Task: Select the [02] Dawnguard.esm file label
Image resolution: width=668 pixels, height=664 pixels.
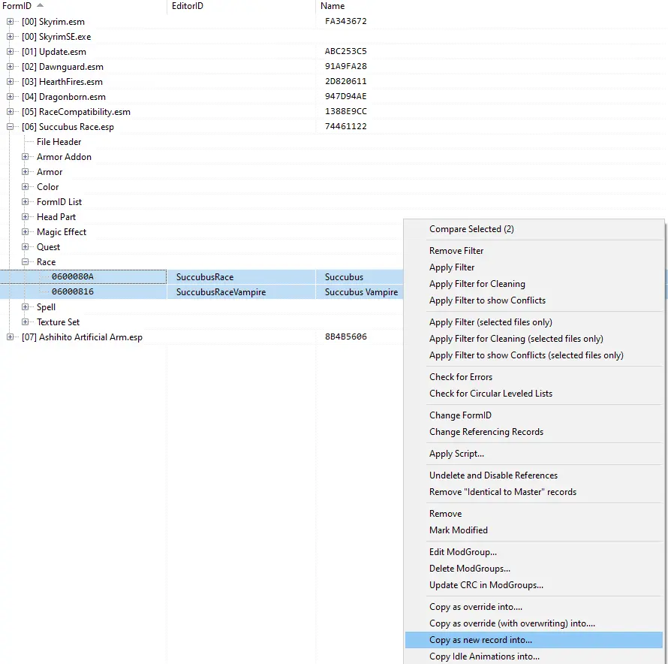Action: (x=62, y=67)
